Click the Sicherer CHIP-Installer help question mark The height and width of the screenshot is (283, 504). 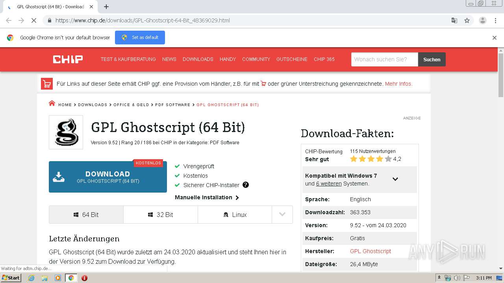pyautogui.click(x=246, y=185)
